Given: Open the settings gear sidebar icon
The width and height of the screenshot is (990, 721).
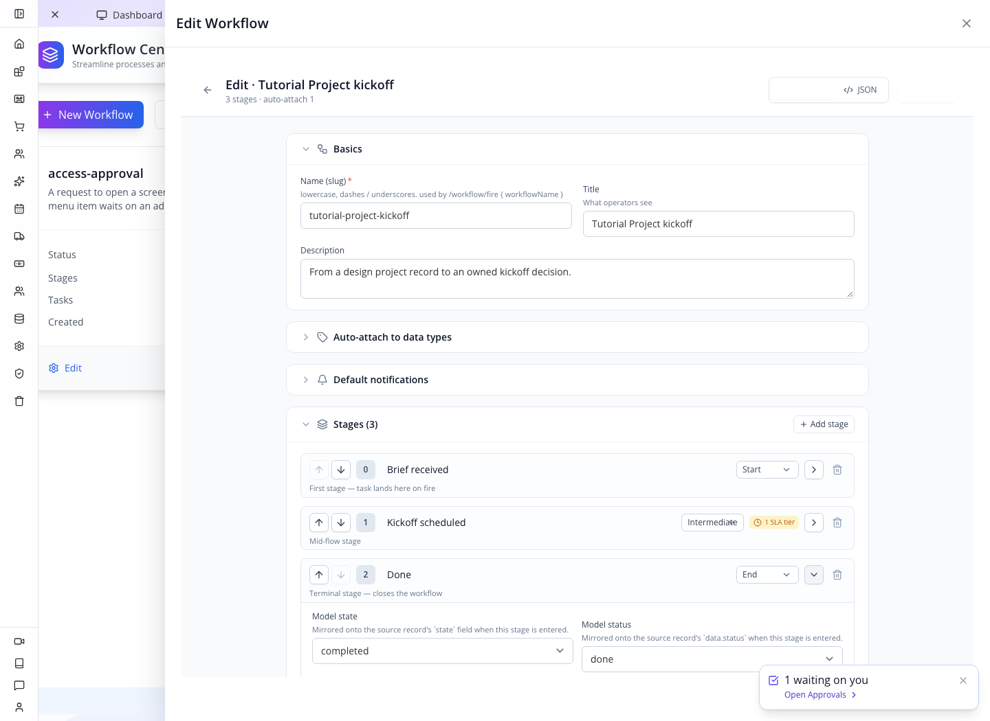Looking at the screenshot, I should tap(19, 346).
